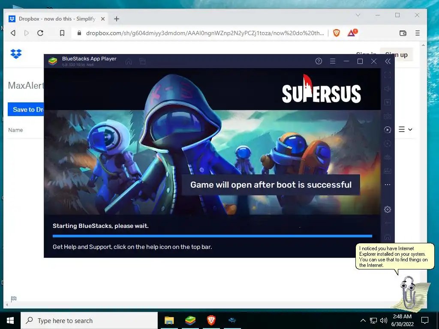
Task: Open BlueStacks keyboard game controls icon
Action: [x=388, y=116]
